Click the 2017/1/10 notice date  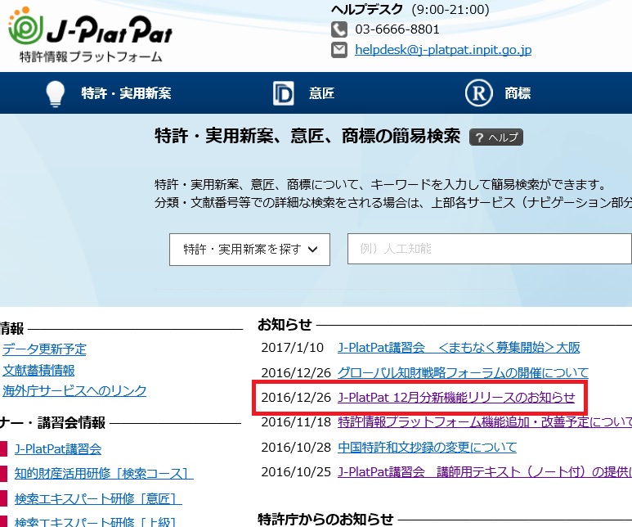(292, 348)
